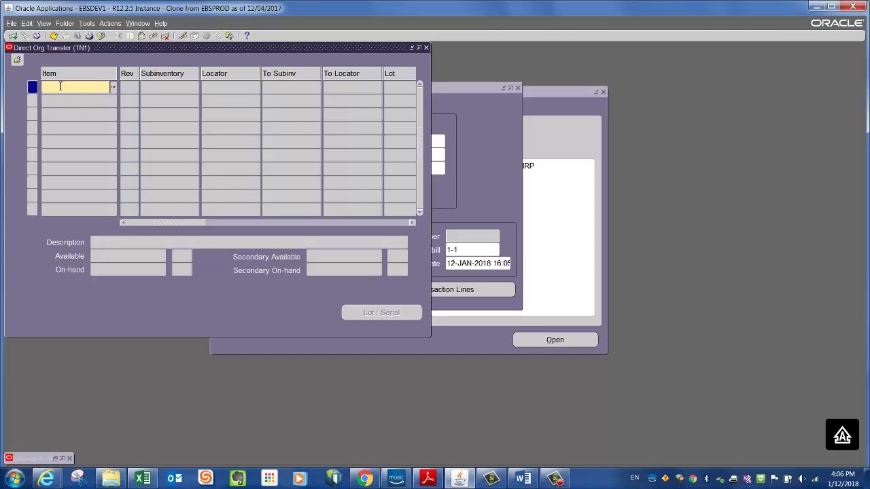Screen dimensions: 870x489
Task: Click the Edit Field pencil icon
Action: click(183, 35)
